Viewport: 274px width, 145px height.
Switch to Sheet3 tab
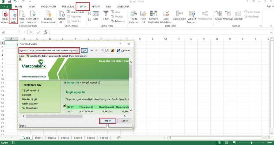pyautogui.click(x=65, y=138)
